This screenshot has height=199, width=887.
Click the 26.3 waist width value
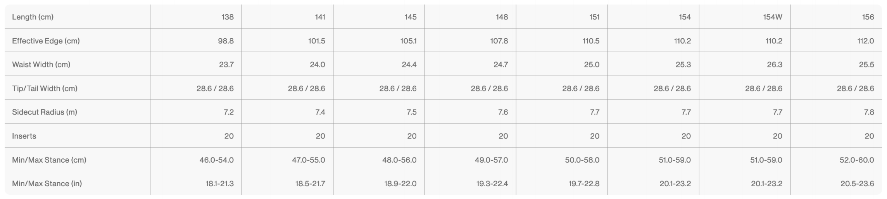(x=774, y=65)
